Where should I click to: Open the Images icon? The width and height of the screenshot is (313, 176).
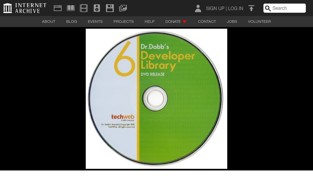click(123, 8)
